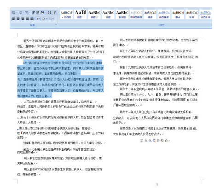This screenshot has width=214, height=188.
Task: Sort the selected text with A-Z sort
Action: (49, 12)
